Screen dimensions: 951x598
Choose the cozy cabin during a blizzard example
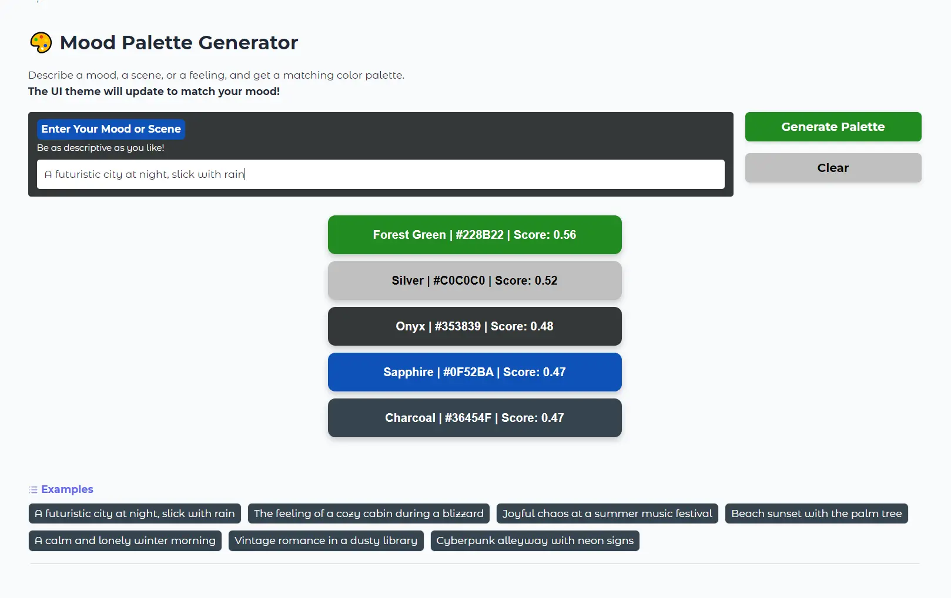[369, 513]
